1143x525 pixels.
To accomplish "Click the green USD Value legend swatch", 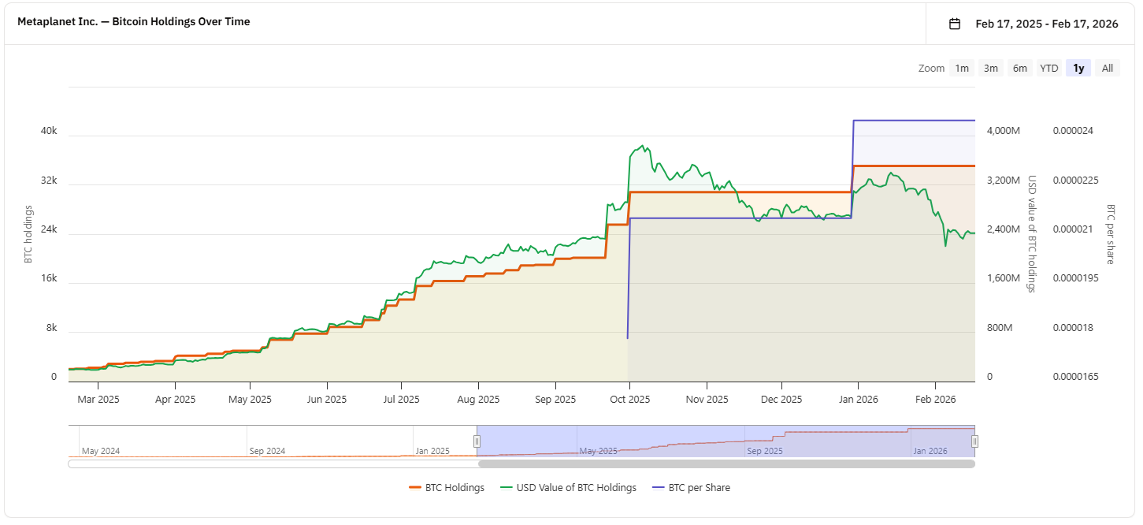I will point(507,488).
